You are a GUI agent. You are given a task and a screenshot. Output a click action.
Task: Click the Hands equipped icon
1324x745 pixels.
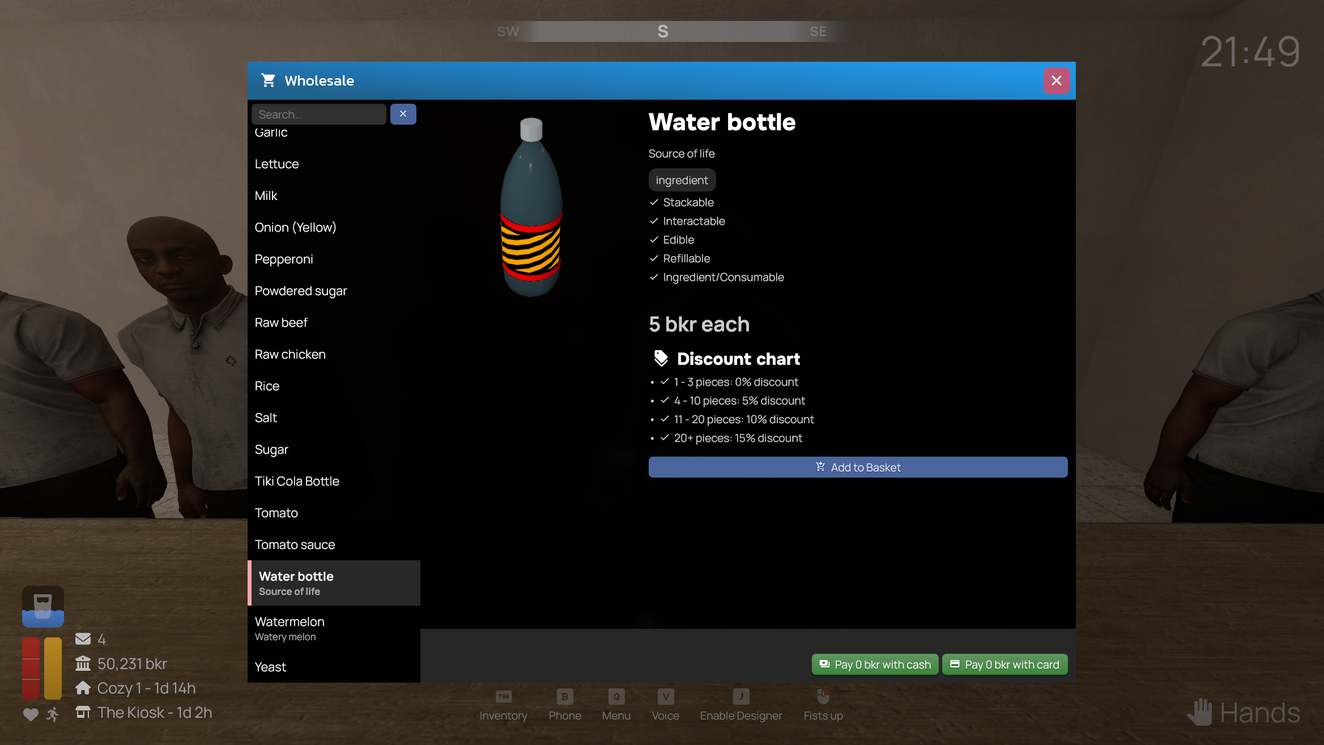1199,713
